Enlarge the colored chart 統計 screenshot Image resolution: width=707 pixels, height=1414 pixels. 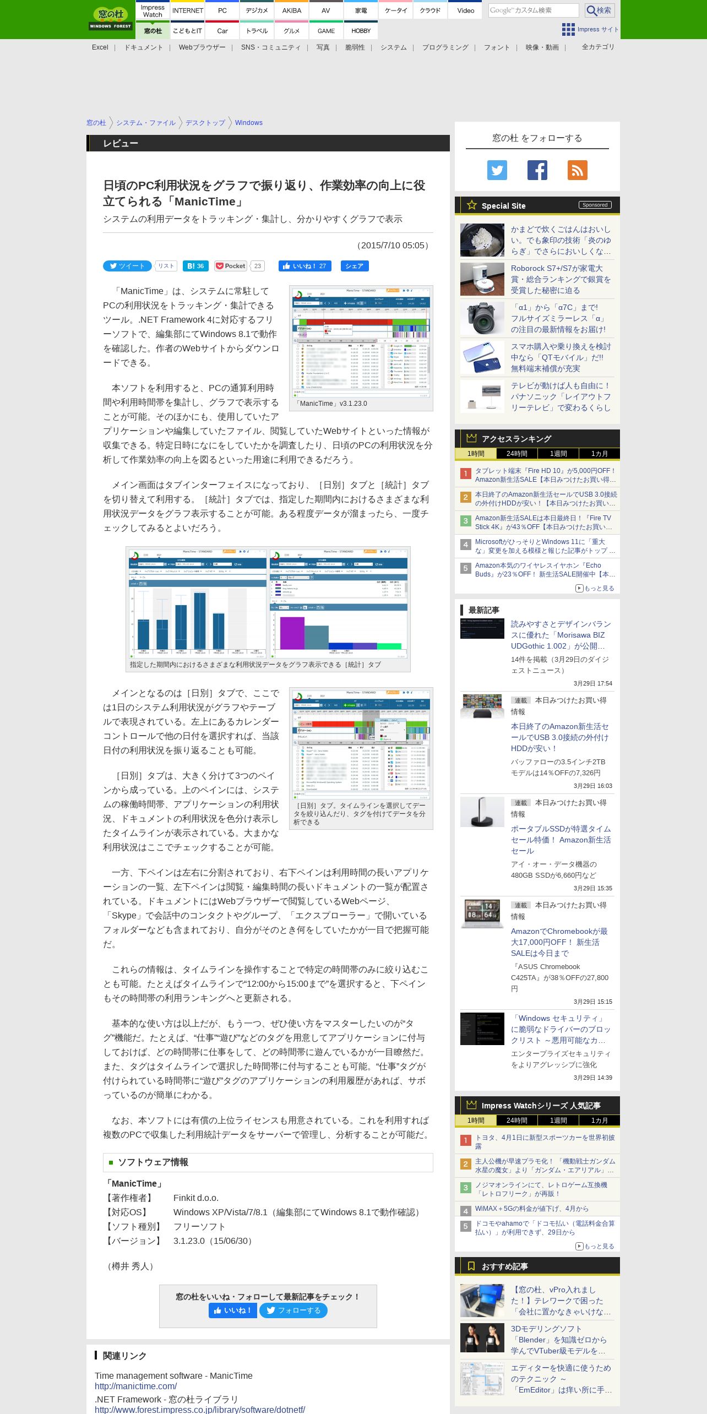[x=339, y=603]
